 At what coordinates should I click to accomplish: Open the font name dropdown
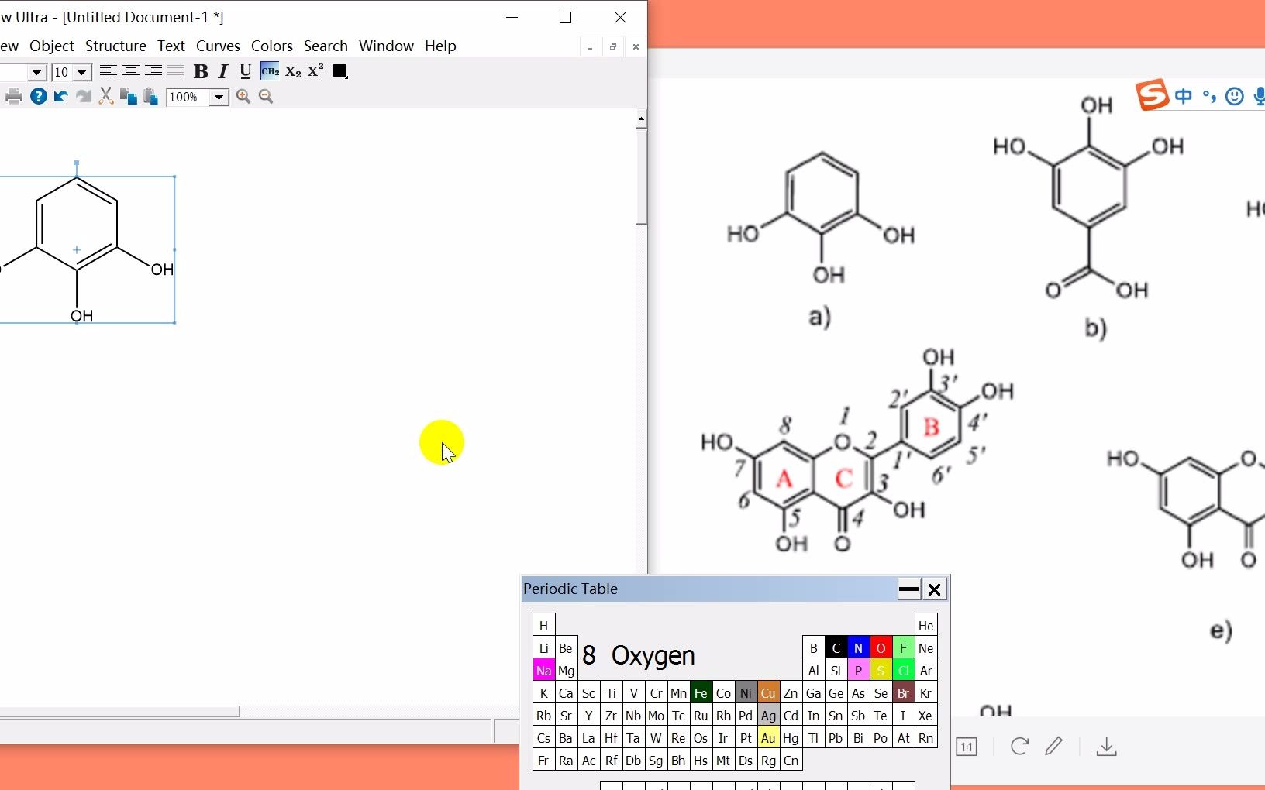(x=36, y=72)
